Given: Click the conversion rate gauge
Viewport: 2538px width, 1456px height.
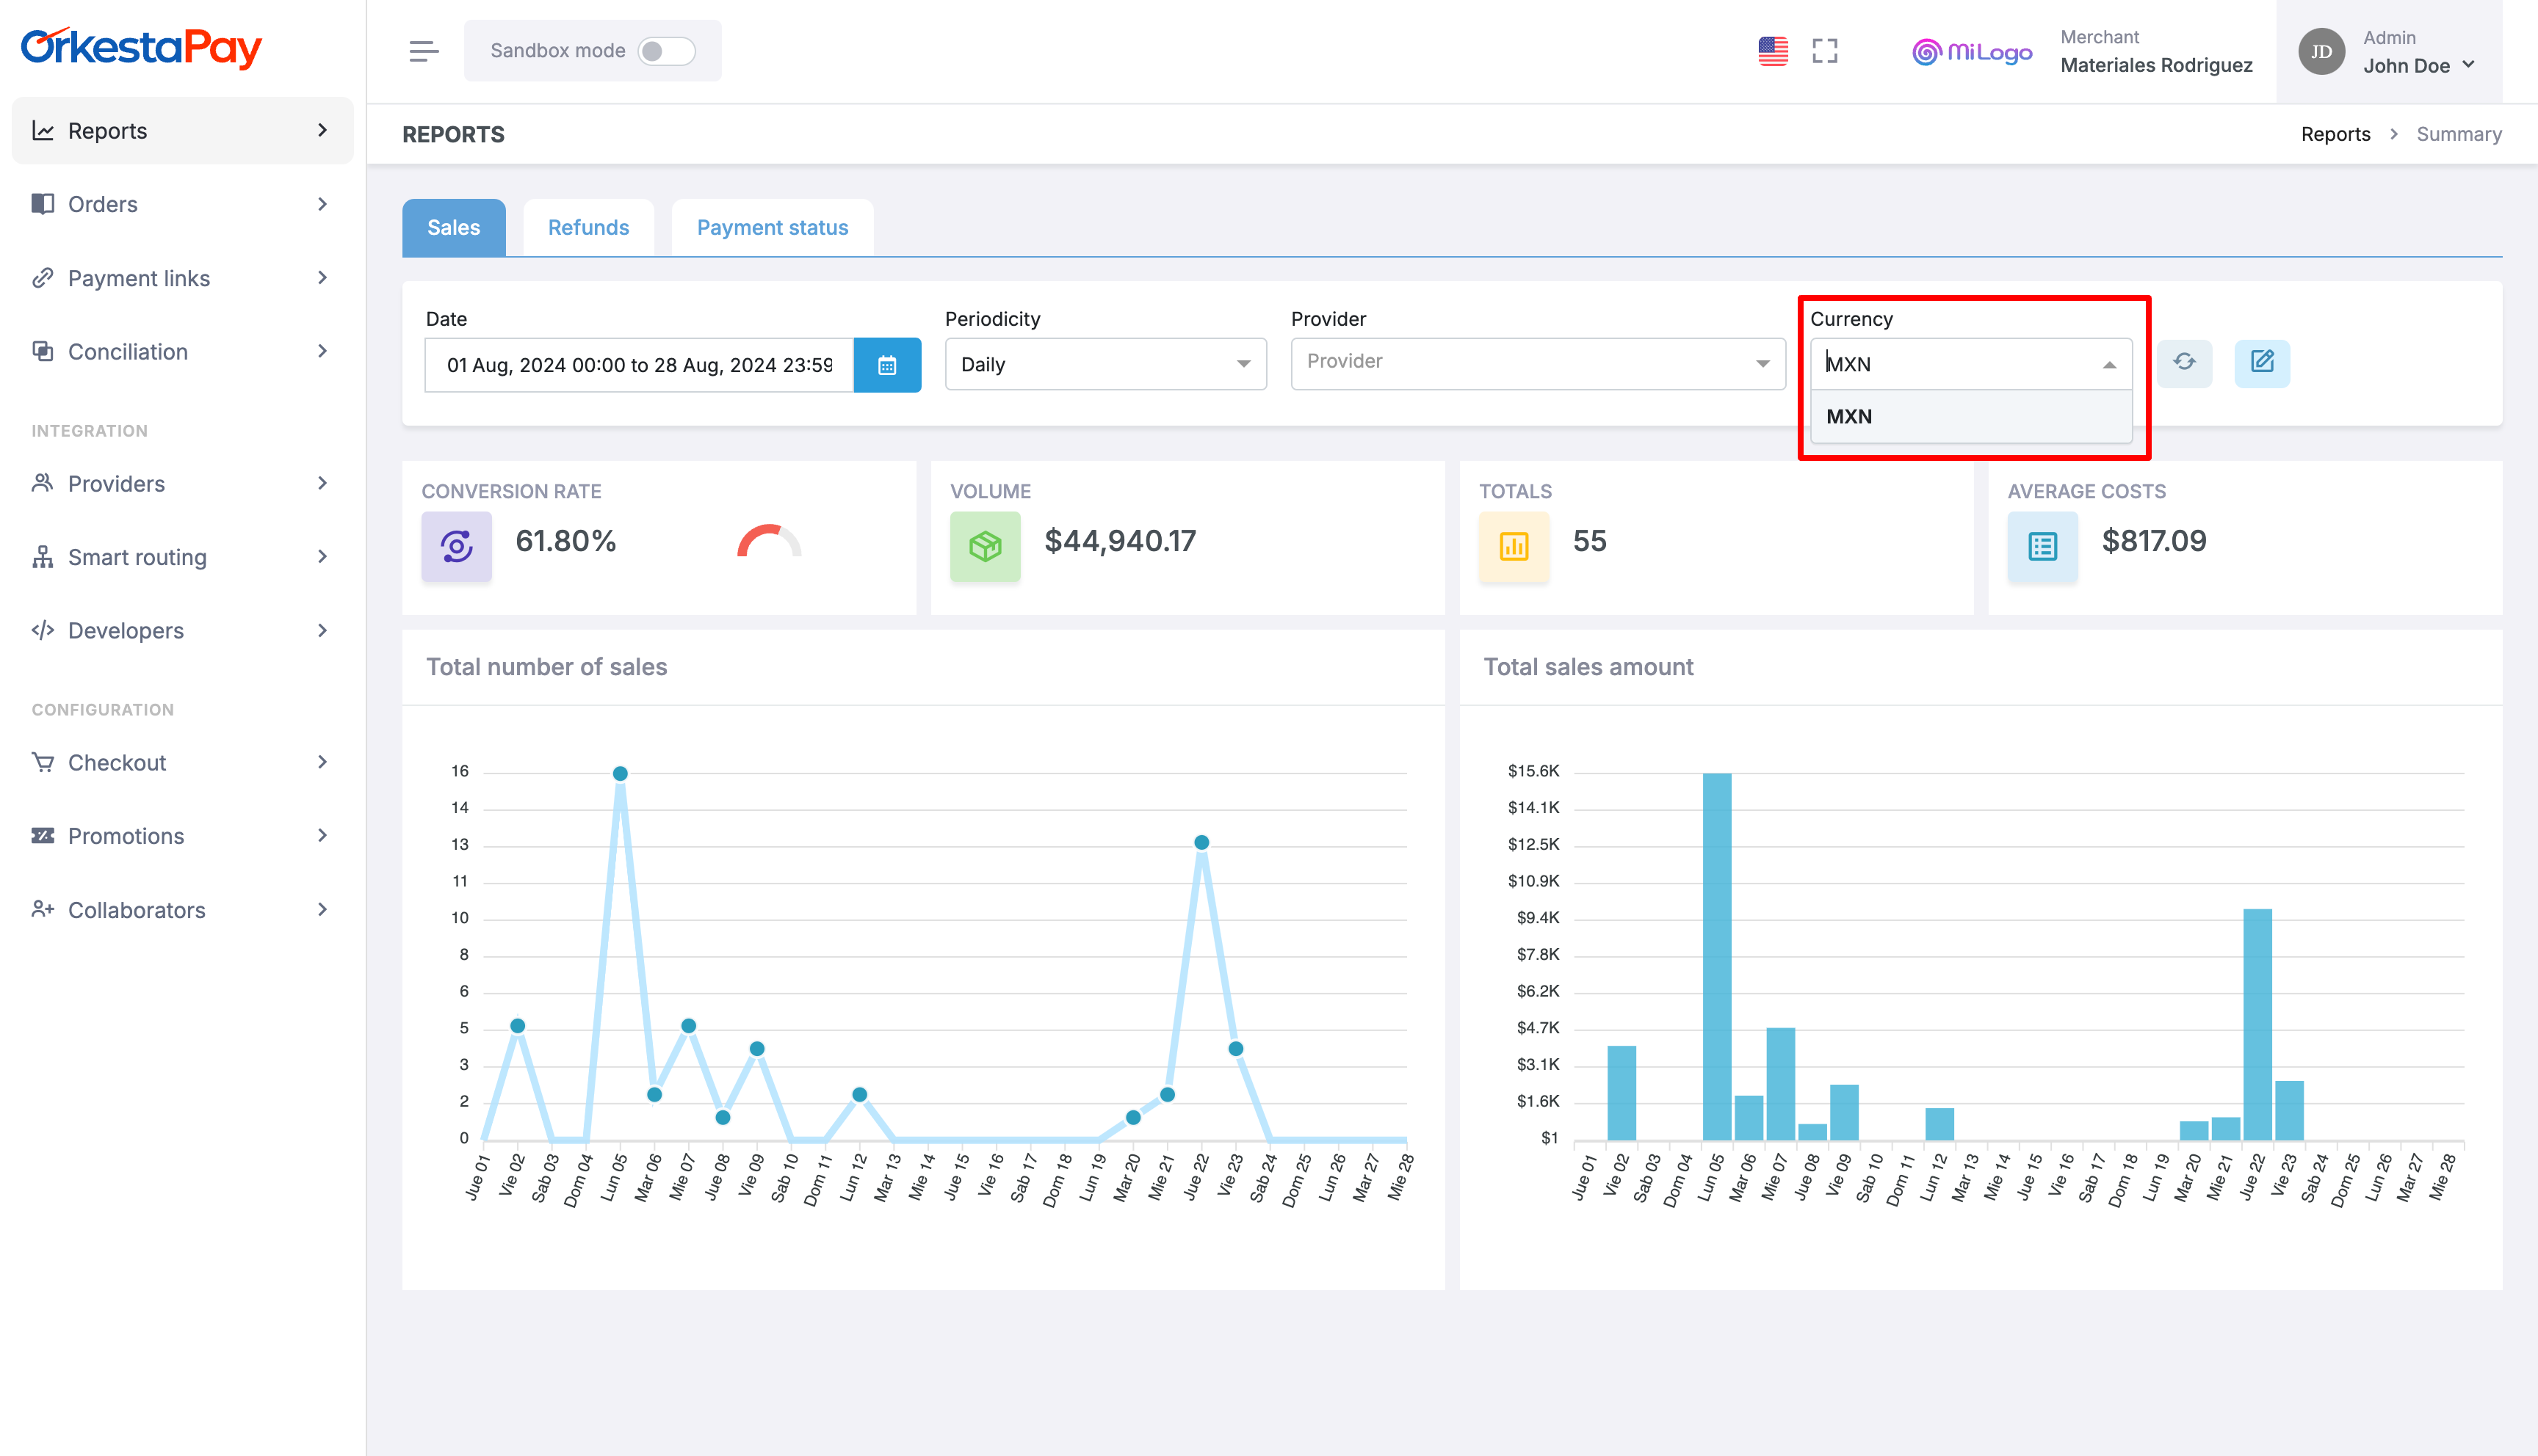Looking at the screenshot, I should (x=770, y=541).
